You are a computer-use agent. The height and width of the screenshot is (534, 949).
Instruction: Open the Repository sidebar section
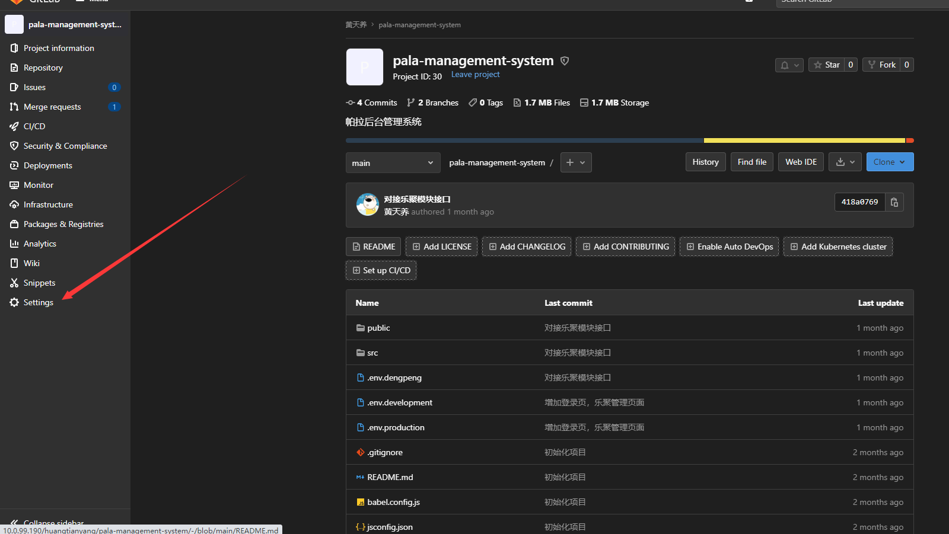[43, 68]
